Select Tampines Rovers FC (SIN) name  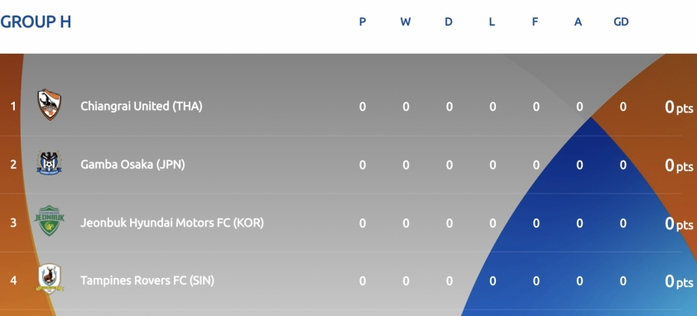point(147,281)
